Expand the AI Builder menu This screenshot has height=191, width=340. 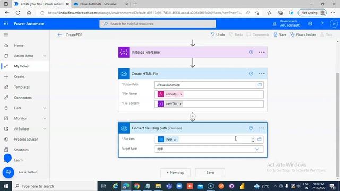click(45, 129)
